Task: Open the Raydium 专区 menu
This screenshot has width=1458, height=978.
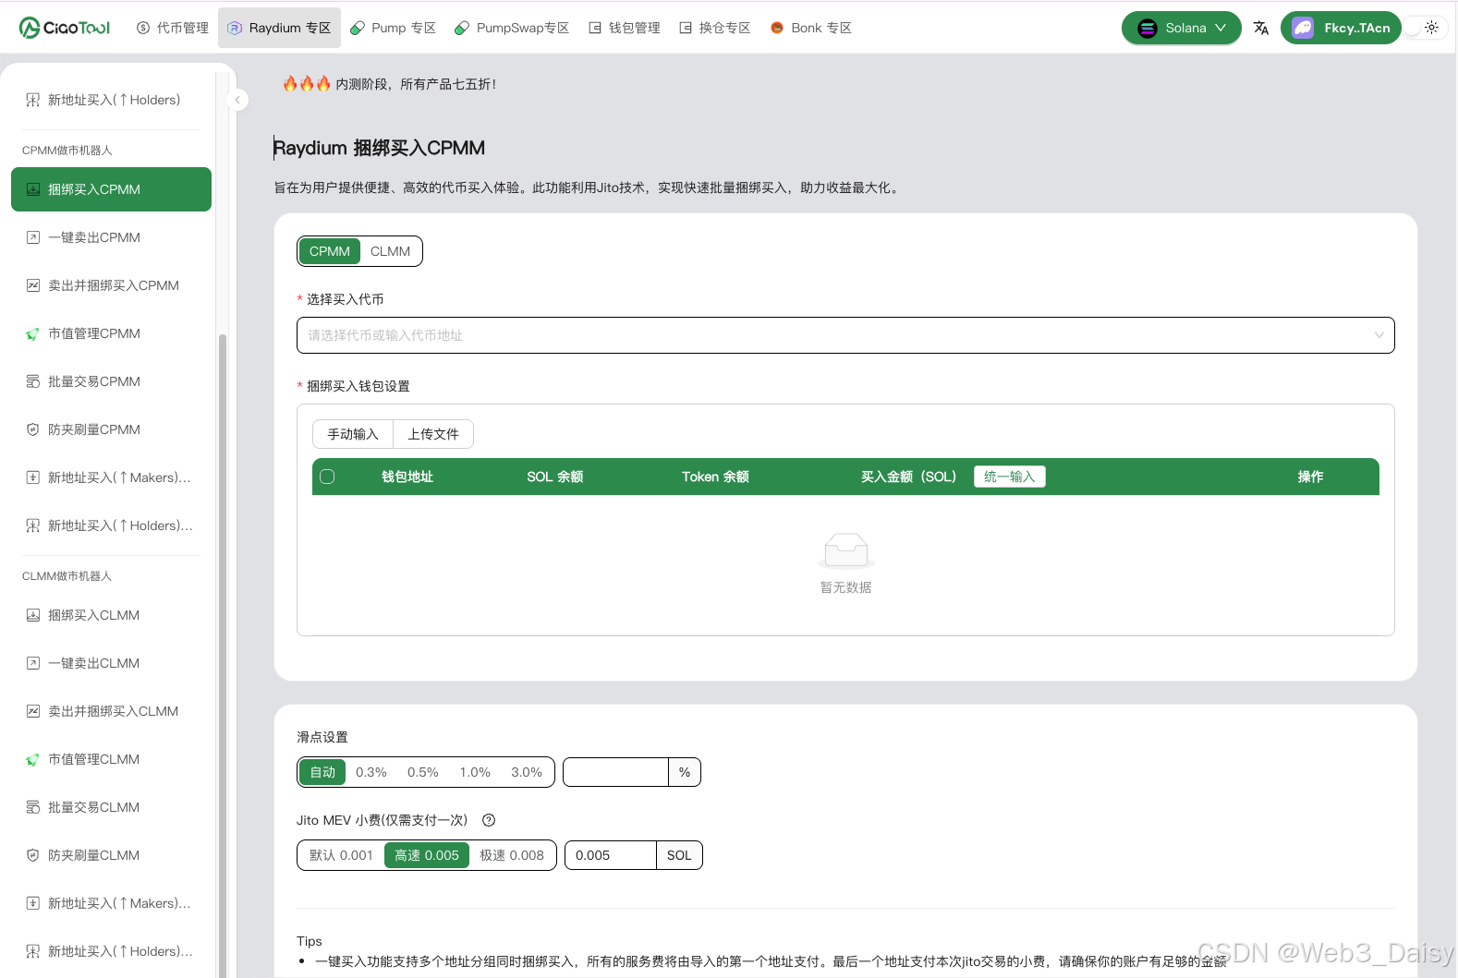Action: point(279,28)
